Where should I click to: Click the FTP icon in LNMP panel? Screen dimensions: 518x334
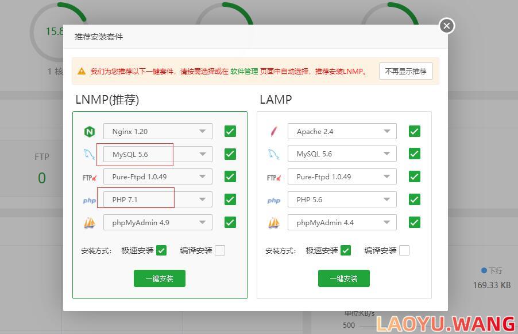click(90, 178)
